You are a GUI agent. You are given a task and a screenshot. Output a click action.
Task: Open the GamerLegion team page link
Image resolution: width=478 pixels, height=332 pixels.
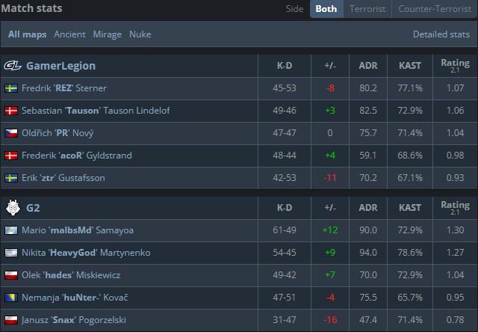pos(61,66)
